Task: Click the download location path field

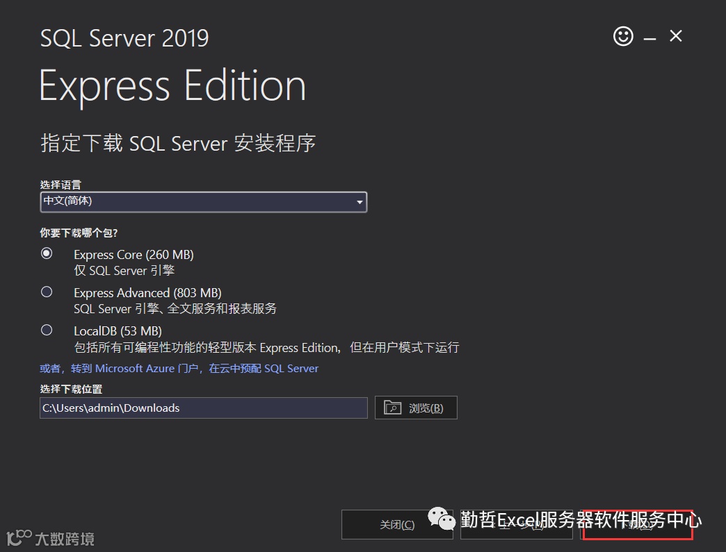Action: tap(203, 408)
